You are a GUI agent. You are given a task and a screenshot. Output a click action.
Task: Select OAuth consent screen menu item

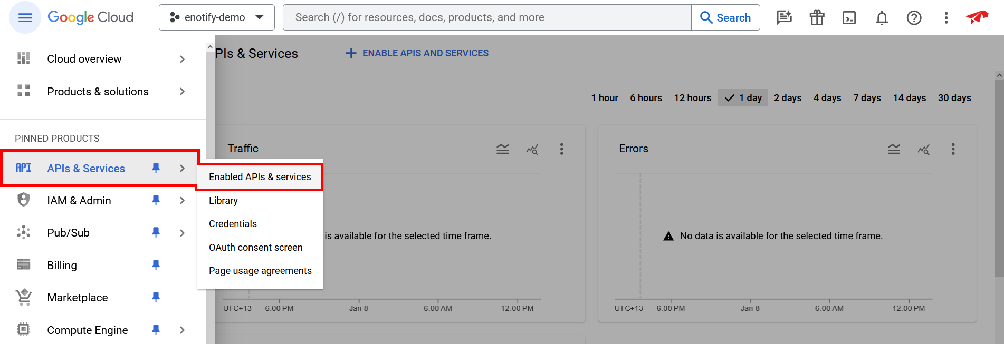[x=255, y=248]
